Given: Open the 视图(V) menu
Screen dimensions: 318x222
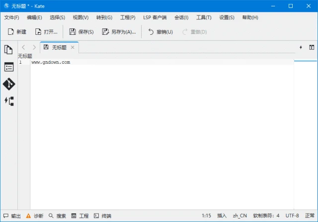Looking at the screenshot, I should (80, 17).
